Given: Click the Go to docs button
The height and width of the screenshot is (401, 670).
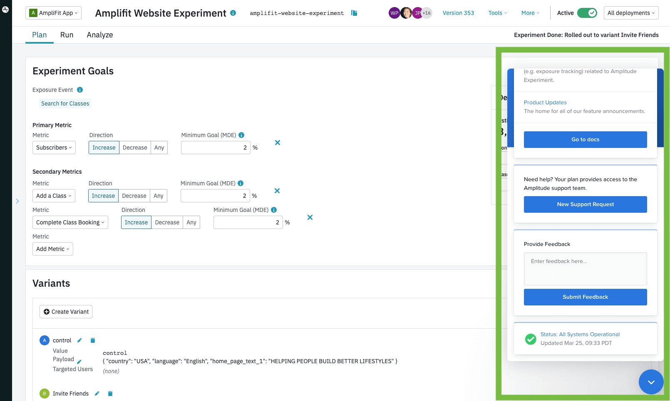Looking at the screenshot, I should coord(585,139).
